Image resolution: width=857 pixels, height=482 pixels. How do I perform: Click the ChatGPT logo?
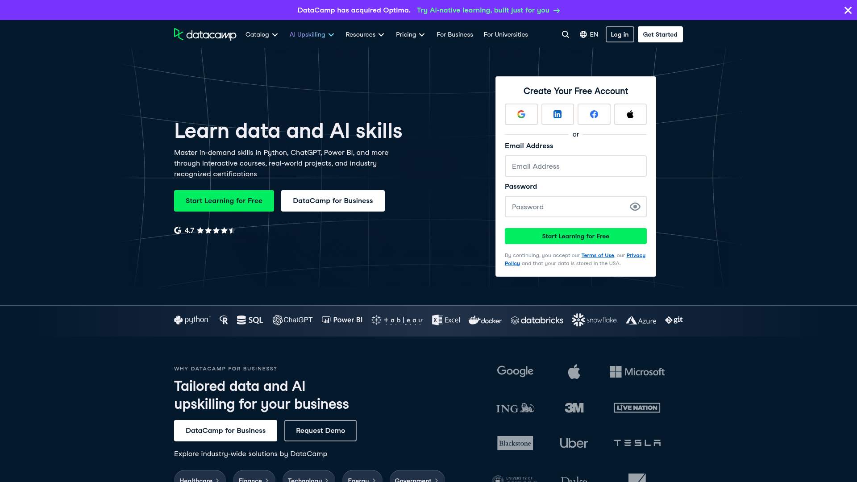coord(293,320)
